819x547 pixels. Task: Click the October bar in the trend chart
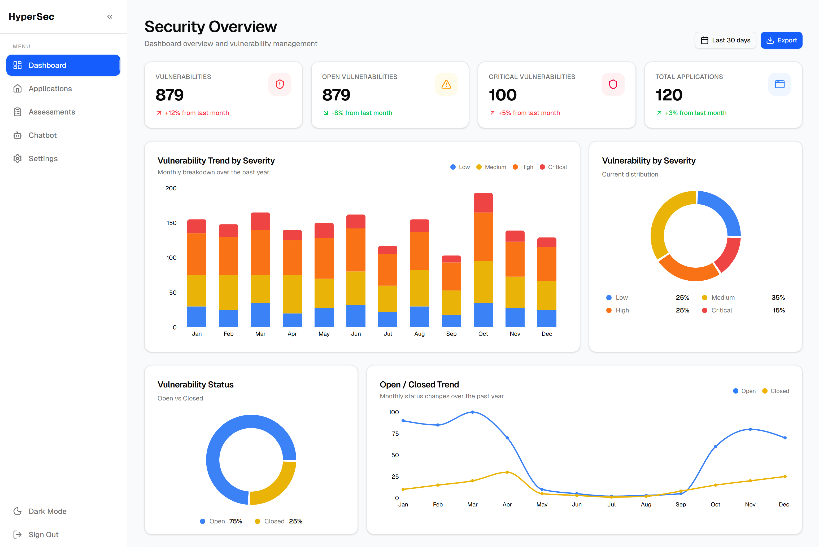click(483, 262)
